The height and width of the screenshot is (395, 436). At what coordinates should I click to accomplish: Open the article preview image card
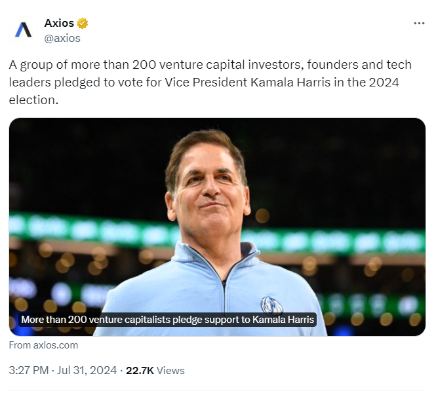[x=217, y=227]
